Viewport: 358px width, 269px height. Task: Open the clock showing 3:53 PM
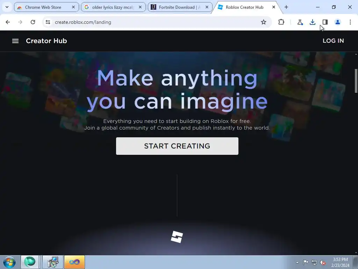click(x=340, y=262)
